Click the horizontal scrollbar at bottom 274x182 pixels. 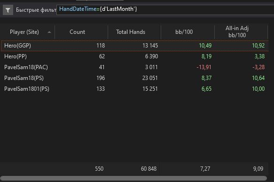pyautogui.click(x=133, y=178)
